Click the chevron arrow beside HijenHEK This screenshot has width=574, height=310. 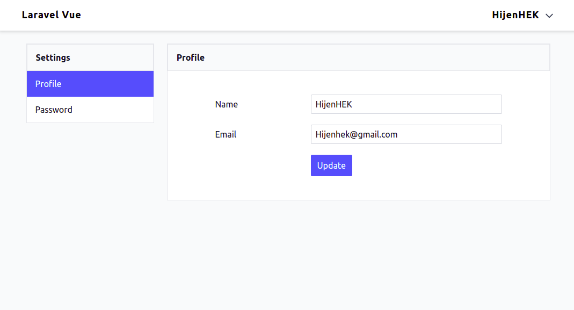[x=549, y=16]
